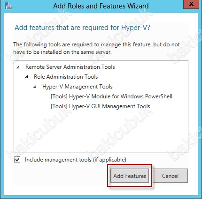
Task: Select Hyper-V GUI Management Tools entry
Action: click(101, 106)
